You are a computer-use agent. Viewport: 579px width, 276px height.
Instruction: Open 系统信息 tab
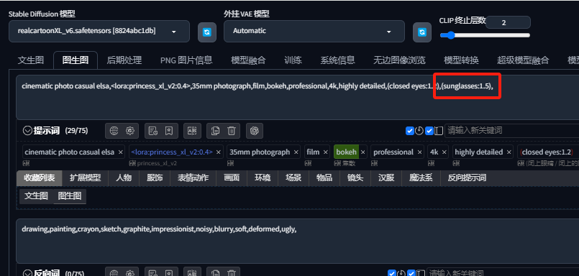[337, 60]
